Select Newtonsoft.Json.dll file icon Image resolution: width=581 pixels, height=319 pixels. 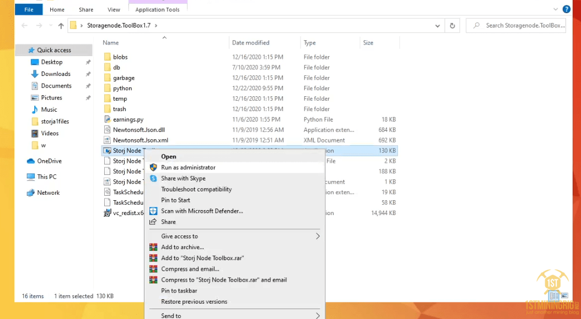(107, 130)
